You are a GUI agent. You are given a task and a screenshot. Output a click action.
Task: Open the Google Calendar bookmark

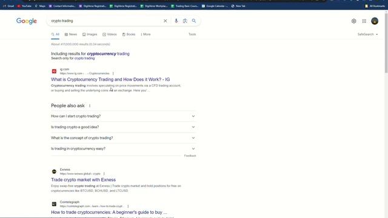[x=215, y=6]
